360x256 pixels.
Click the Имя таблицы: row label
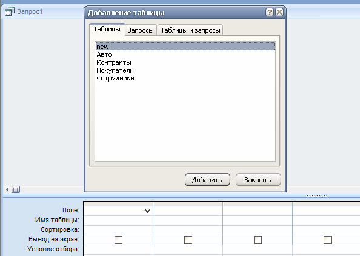(x=57, y=220)
